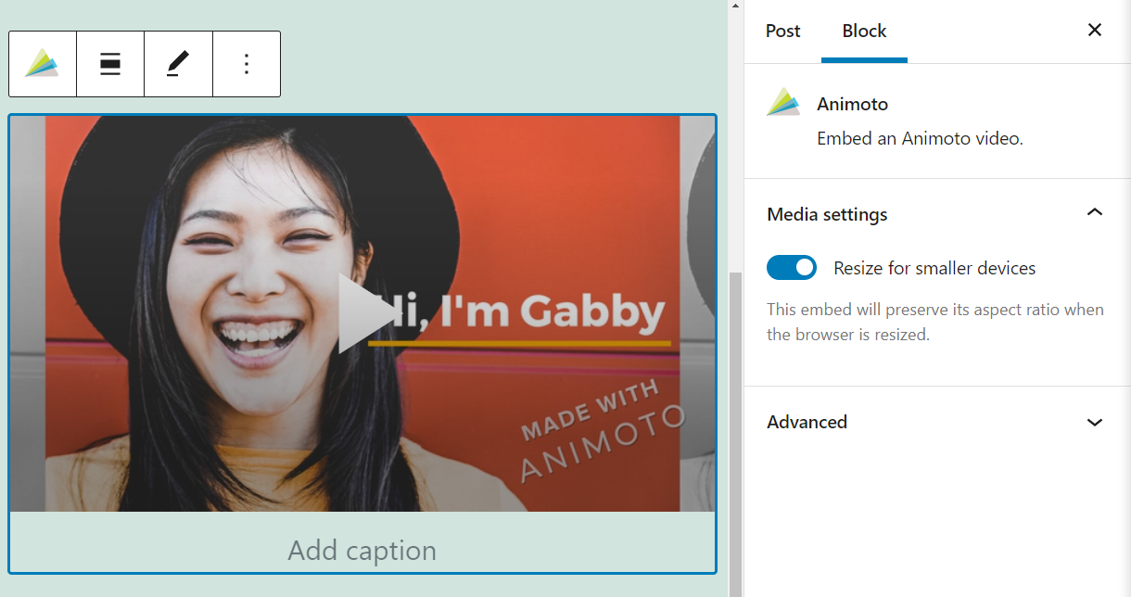Toggle the Resize for smaller devices switch off
This screenshot has width=1131, height=597.
click(x=792, y=267)
